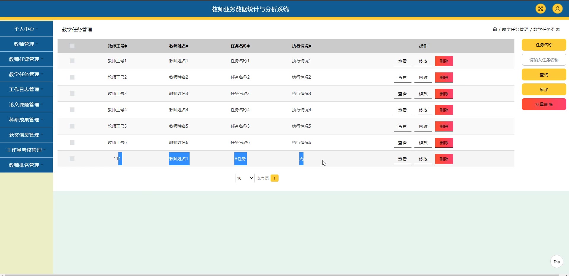
Task: Click the red 批量删除 button
Action: (x=544, y=104)
